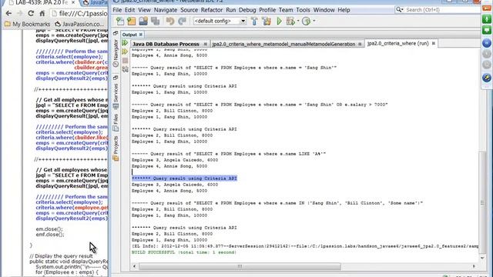Click the orange icon in right sidebar
The height and width of the screenshot is (277, 493).
coord(487,8)
